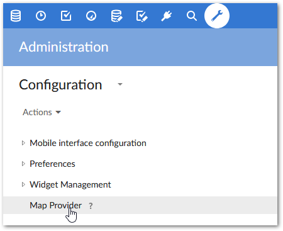Click the Configuration heading
Image resolution: width=283 pixels, height=231 pixels.
click(60, 85)
